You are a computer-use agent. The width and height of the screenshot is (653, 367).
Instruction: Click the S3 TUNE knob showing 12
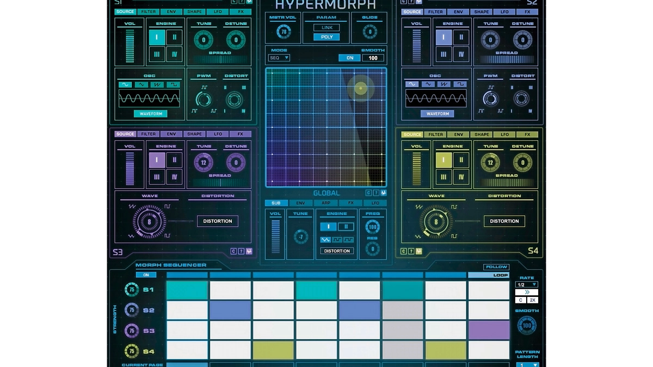point(204,162)
